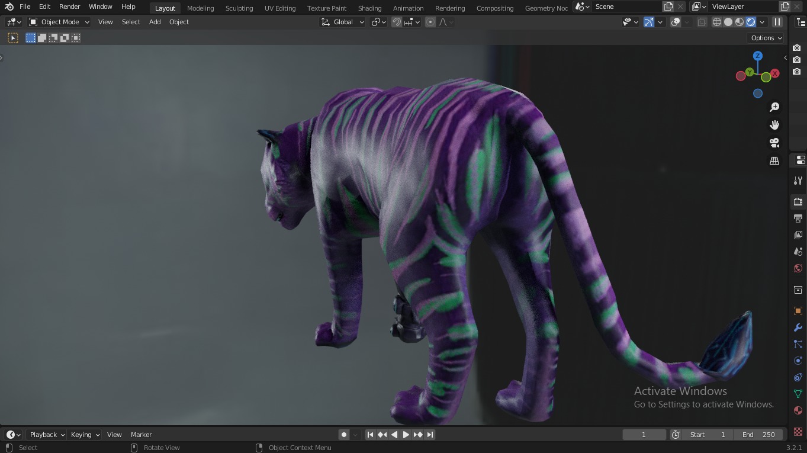This screenshot has height=453, width=807.
Task: Select rendered viewport shading
Action: coord(751,22)
